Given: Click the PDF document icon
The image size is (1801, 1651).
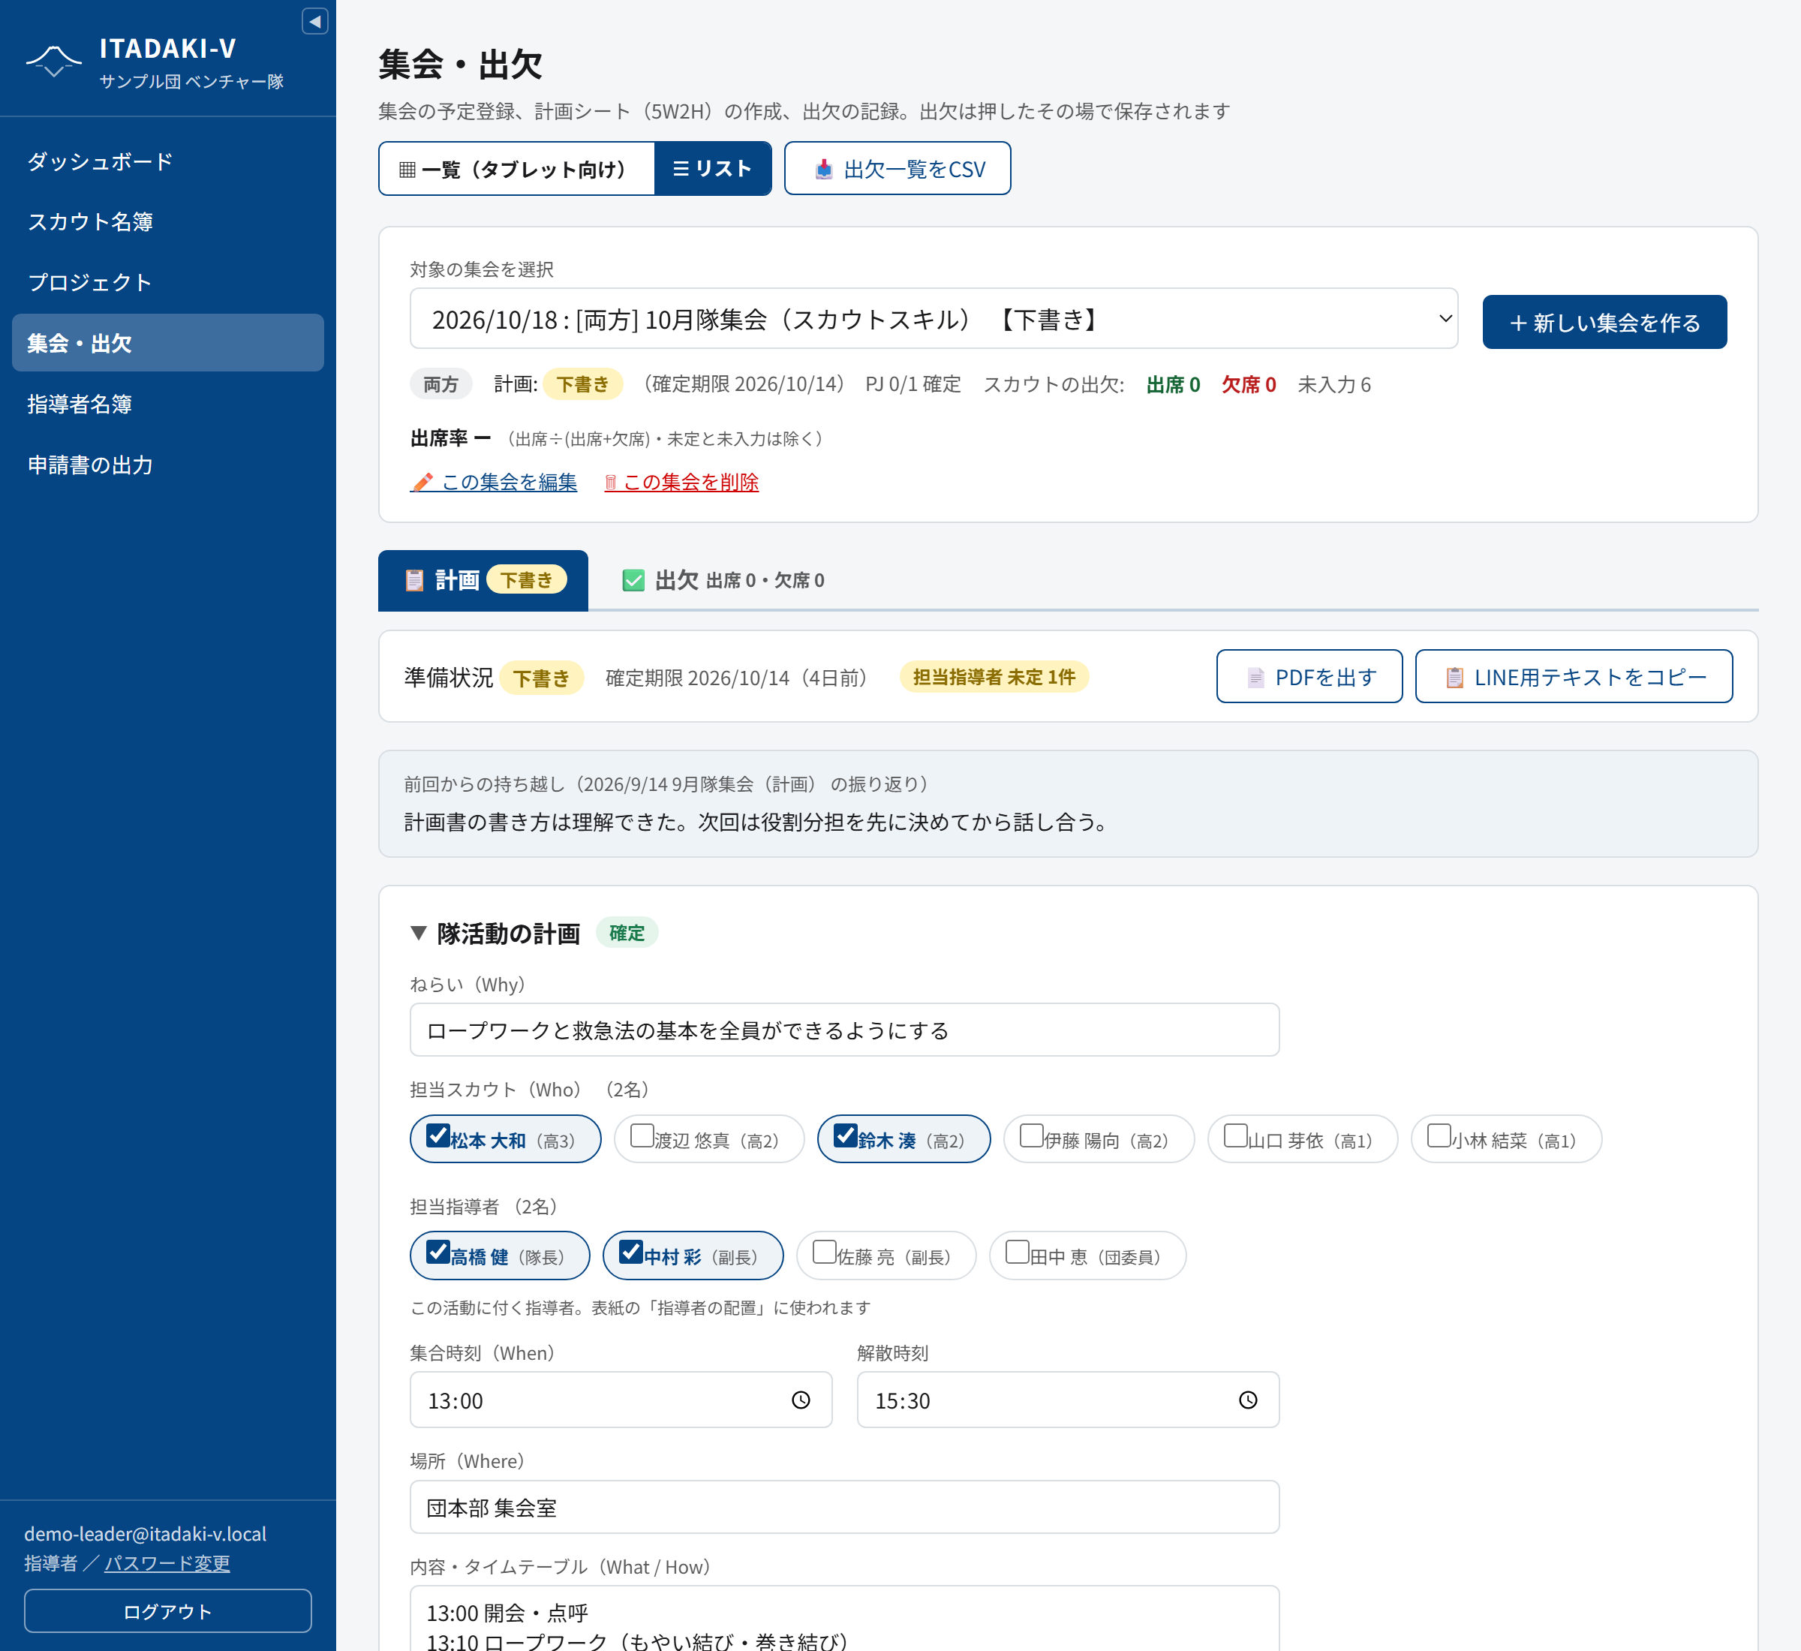Looking at the screenshot, I should [1255, 677].
